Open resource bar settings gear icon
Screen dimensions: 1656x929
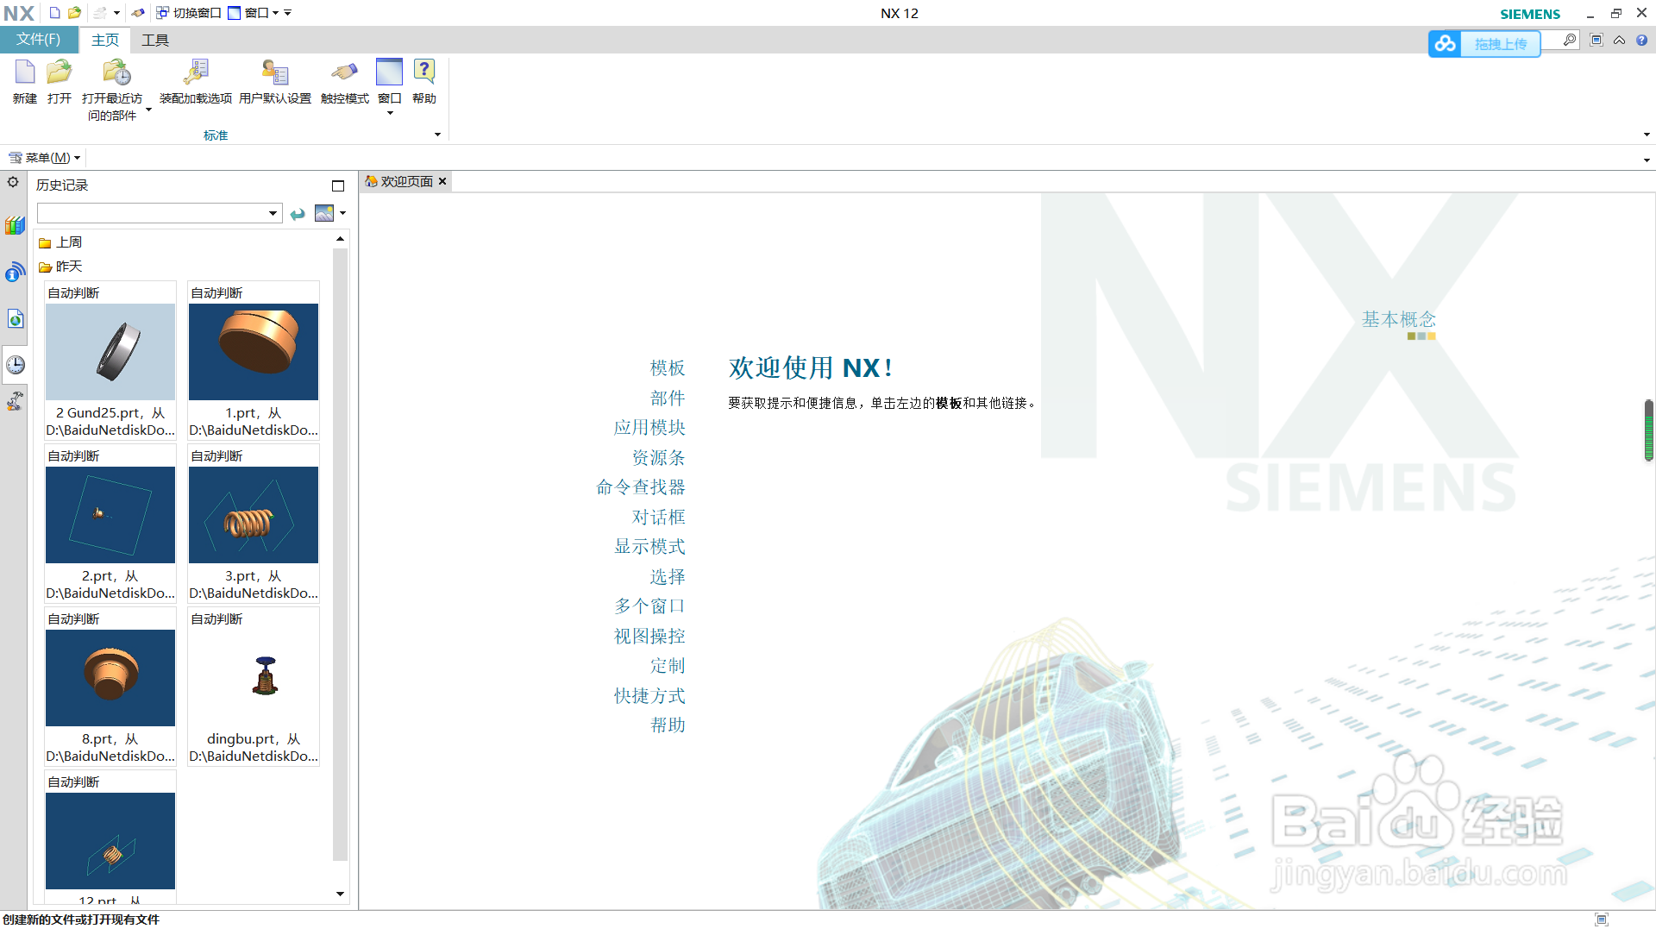[x=13, y=182]
